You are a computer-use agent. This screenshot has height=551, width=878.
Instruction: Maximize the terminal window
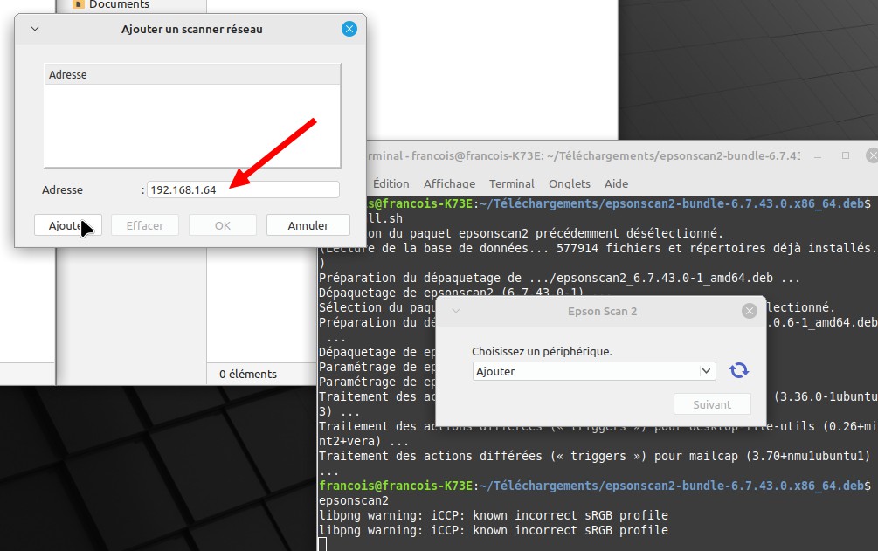point(846,155)
